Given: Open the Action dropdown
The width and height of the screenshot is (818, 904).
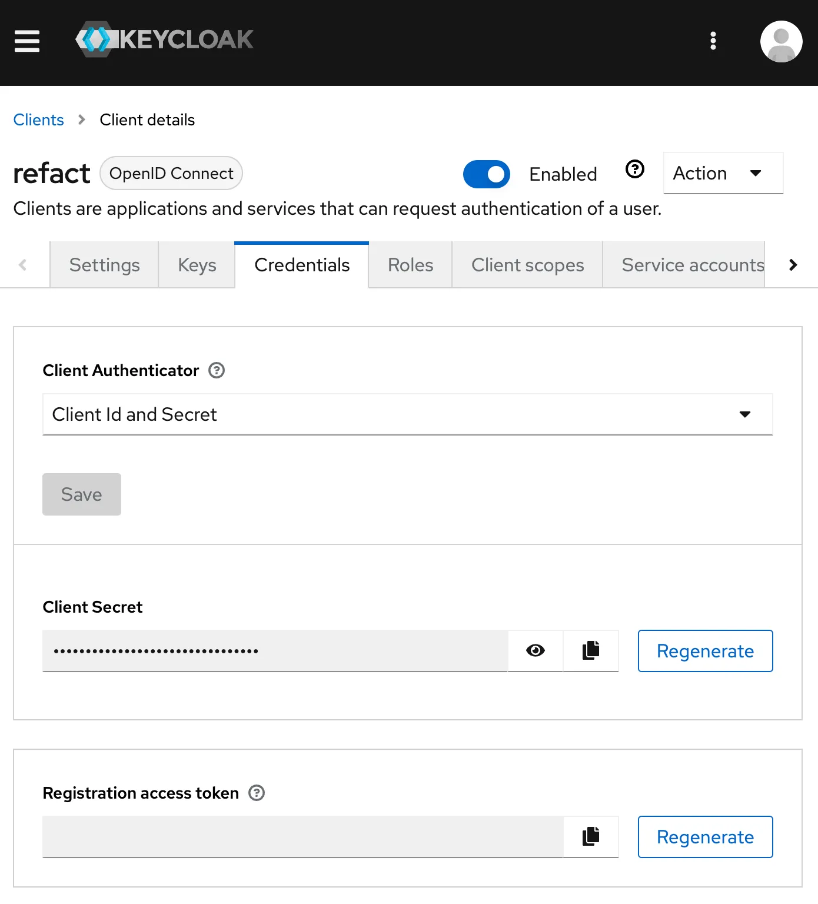Looking at the screenshot, I should tap(723, 173).
